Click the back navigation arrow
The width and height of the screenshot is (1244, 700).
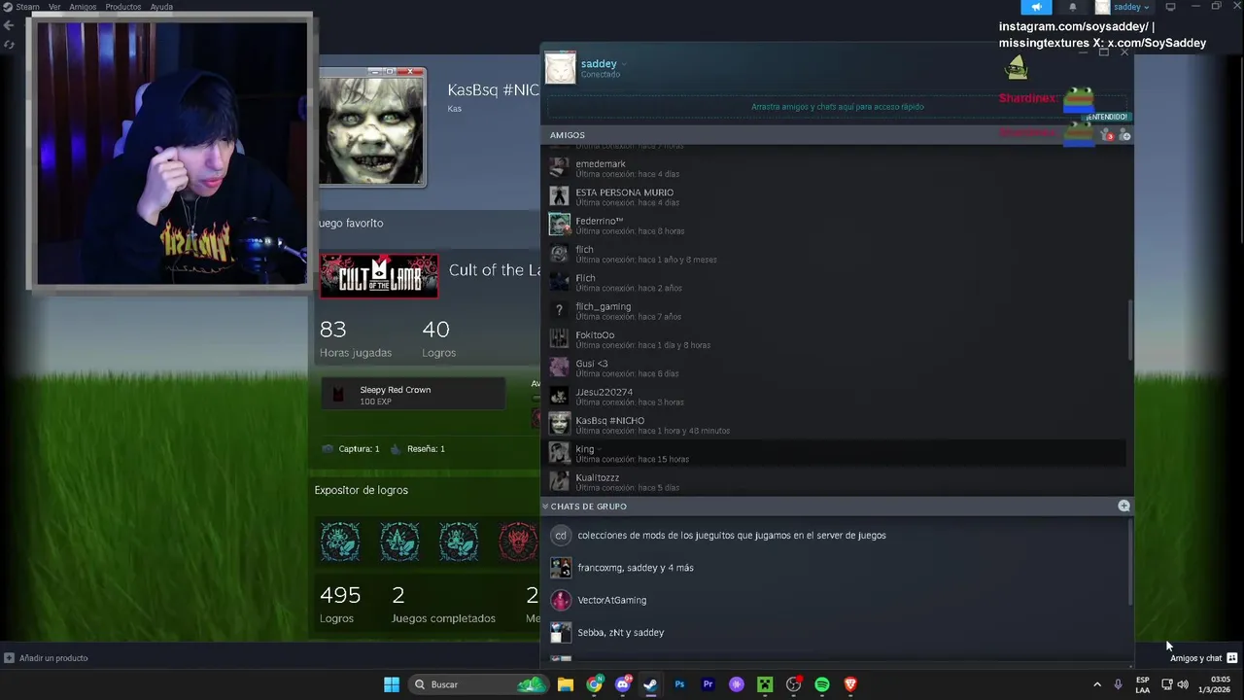pyautogui.click(x=9, y=26)
